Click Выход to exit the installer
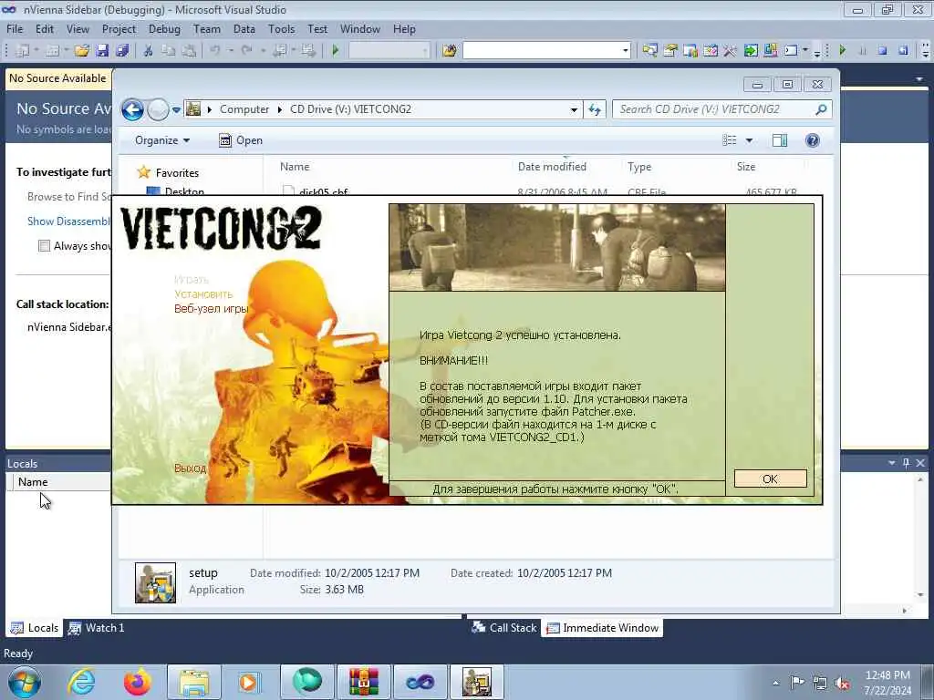 [x=190, y=468]
